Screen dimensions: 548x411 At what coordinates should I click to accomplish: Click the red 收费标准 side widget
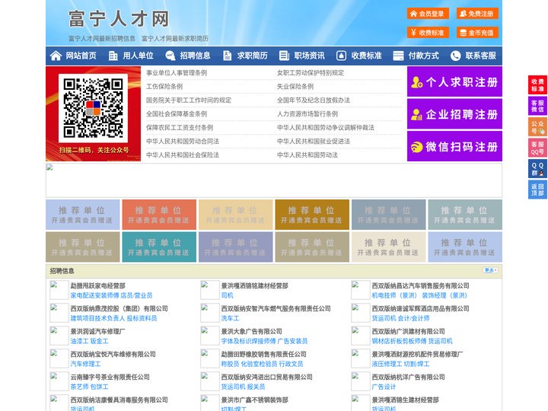[537, 84]
